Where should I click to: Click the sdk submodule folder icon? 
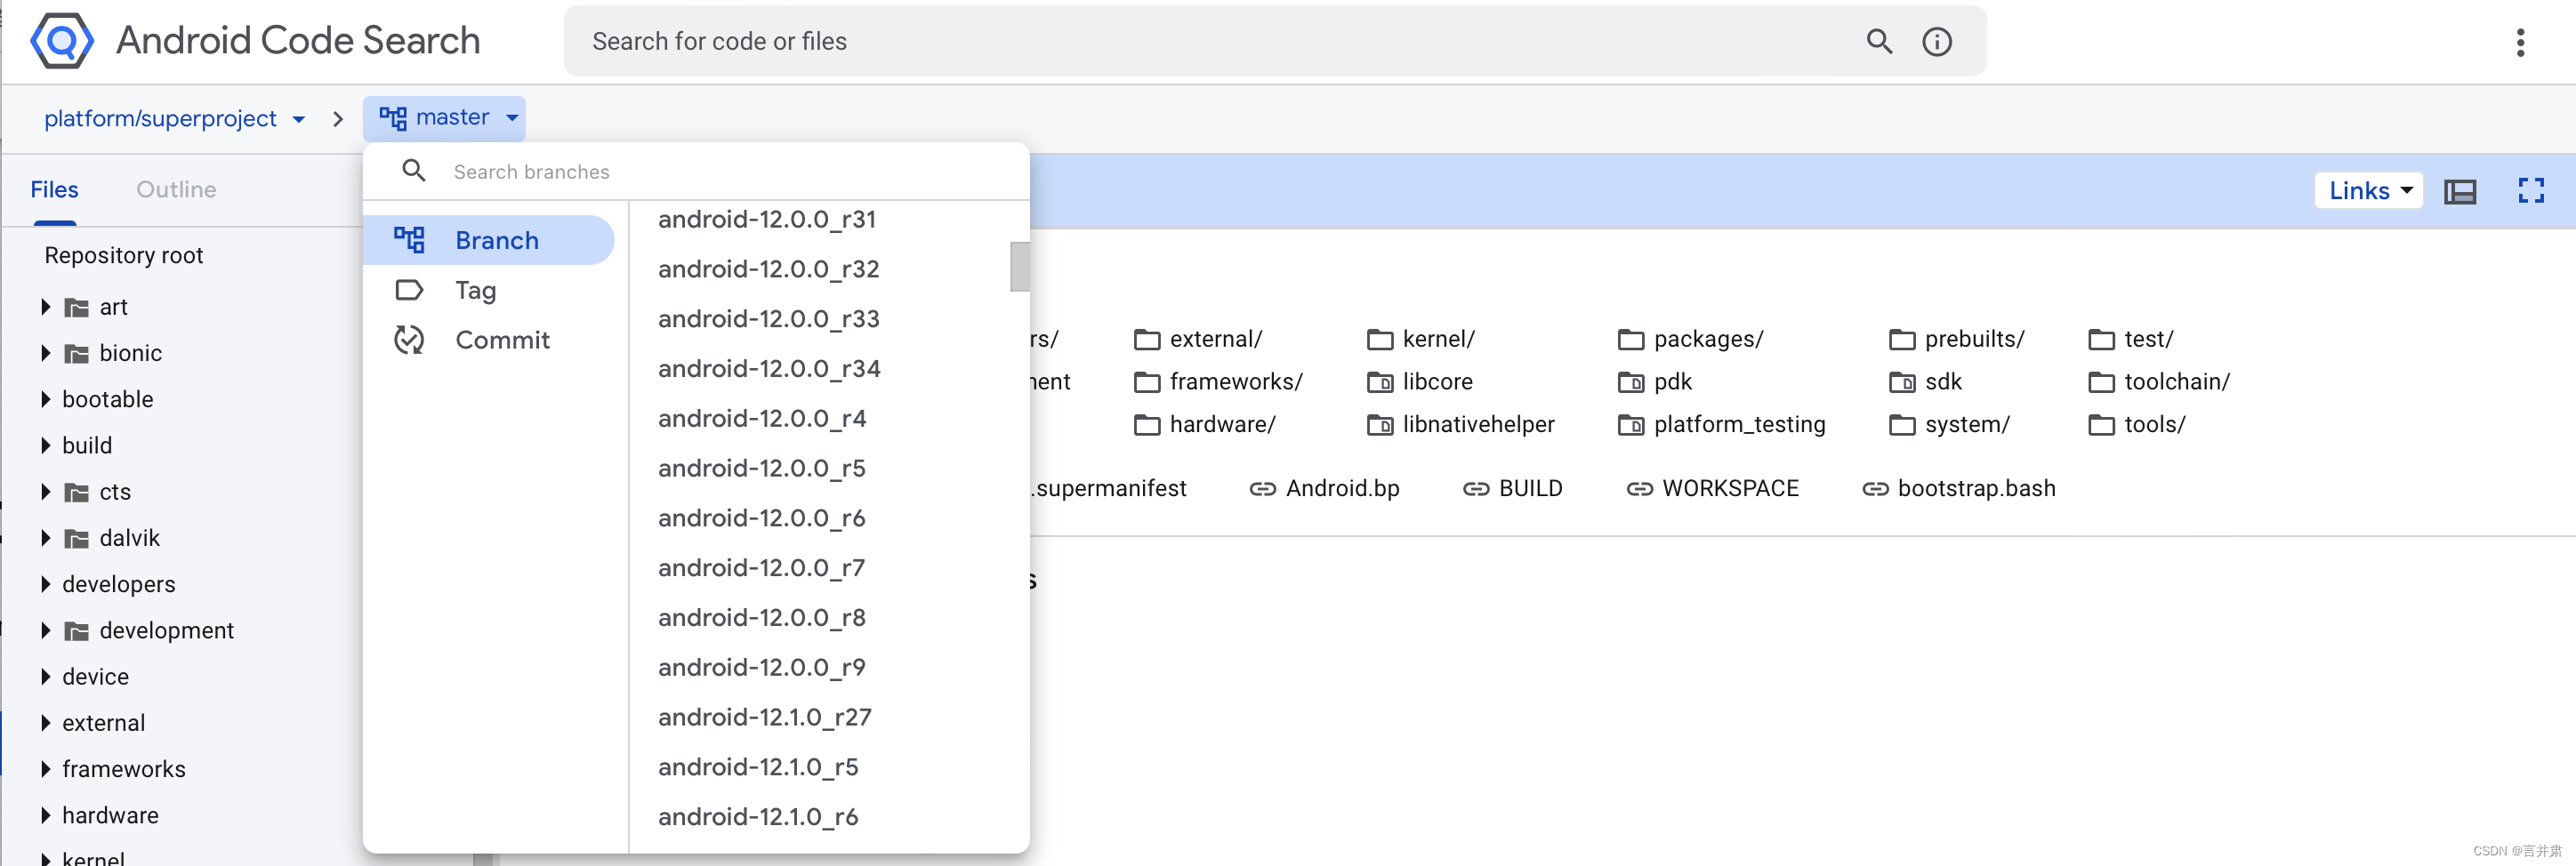(1902, 382)
